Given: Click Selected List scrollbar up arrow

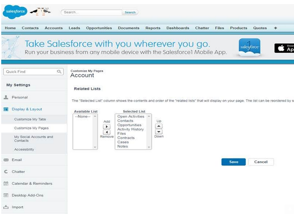Looking at the screenshot, I should pos(149,116).
